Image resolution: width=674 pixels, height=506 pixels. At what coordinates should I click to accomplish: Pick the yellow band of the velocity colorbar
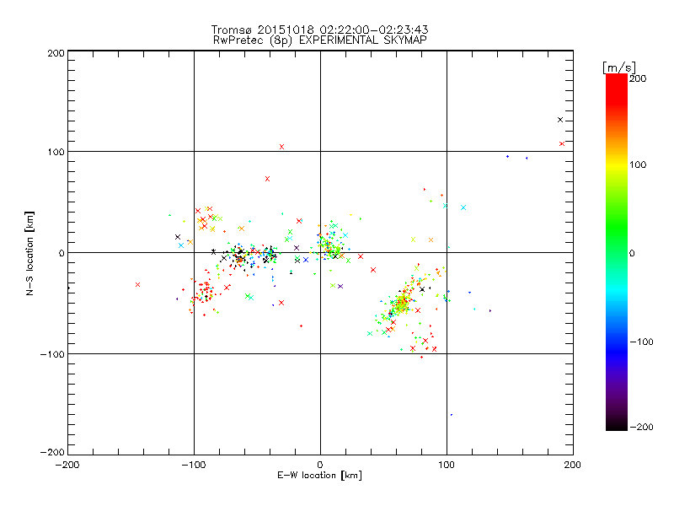617,164
